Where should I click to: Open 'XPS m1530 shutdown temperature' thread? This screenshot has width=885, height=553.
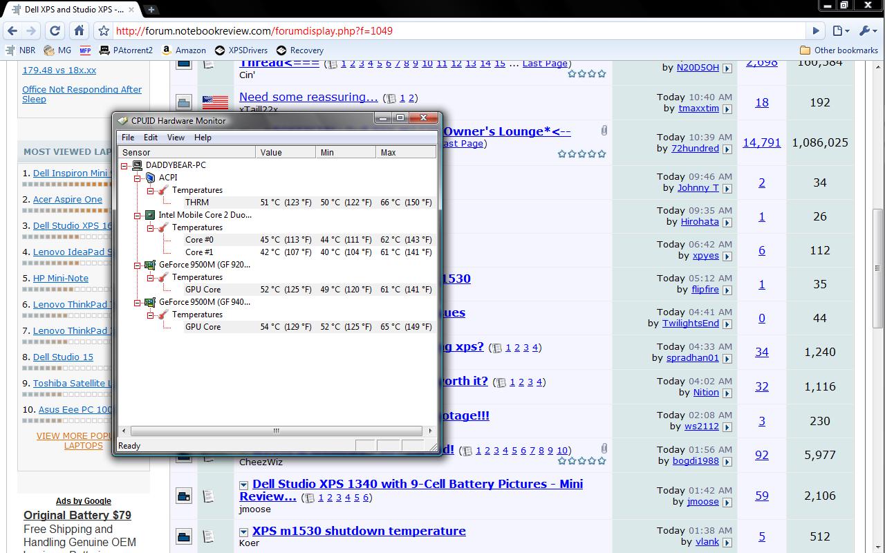point(359,531)
